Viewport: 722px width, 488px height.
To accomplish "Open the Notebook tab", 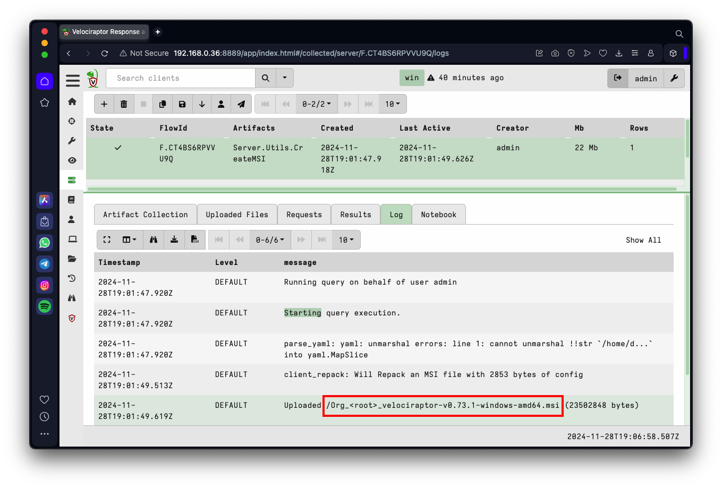I will coord(438,215).
